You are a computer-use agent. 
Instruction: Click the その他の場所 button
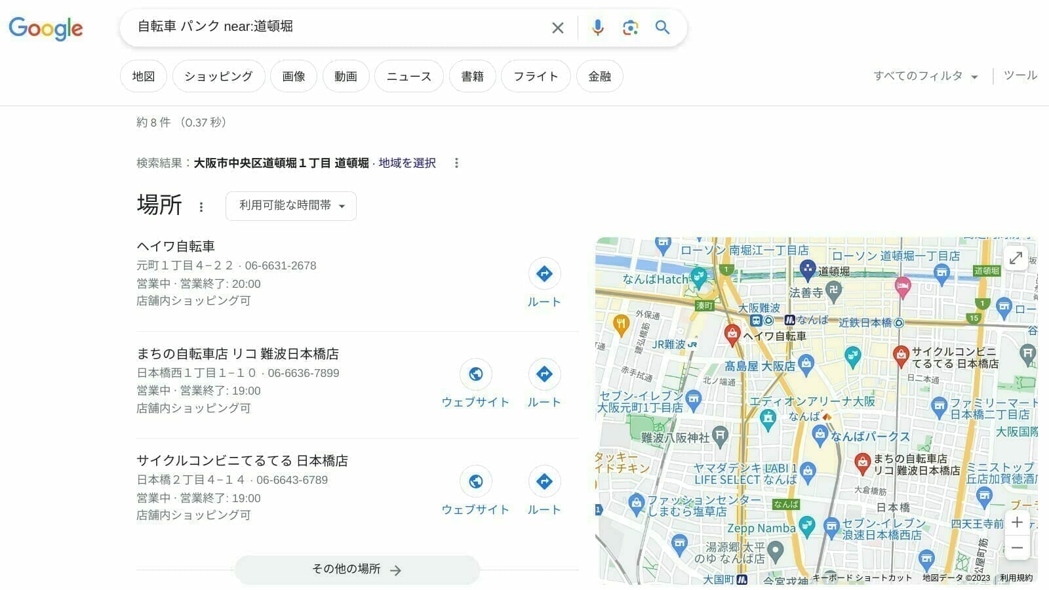pos(357,570)
